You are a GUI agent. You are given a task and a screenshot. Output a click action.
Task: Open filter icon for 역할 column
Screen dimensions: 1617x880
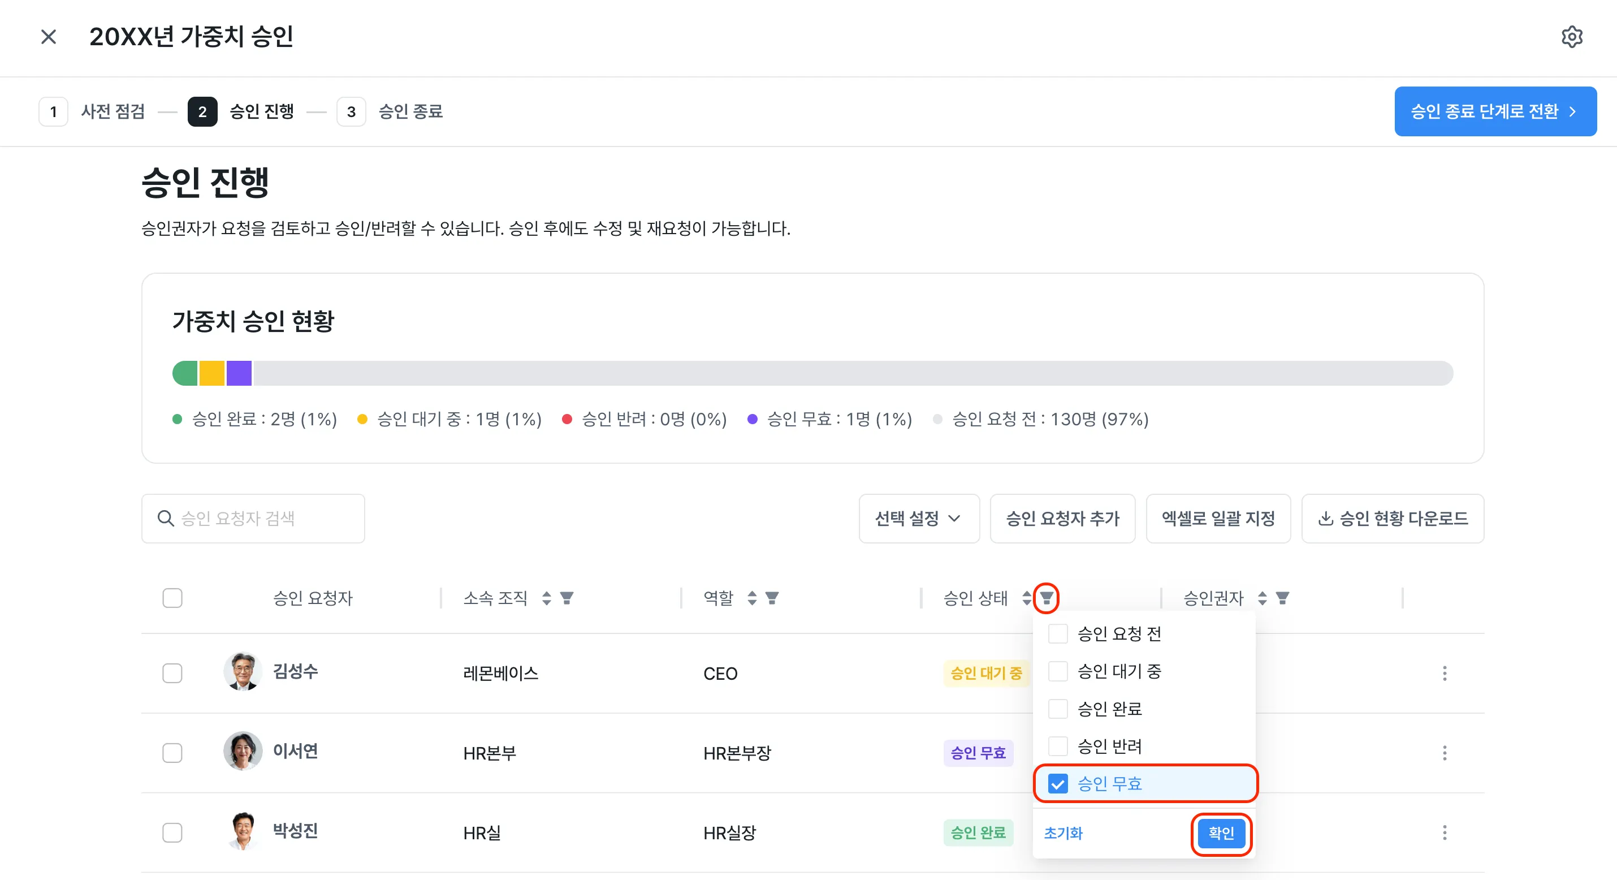[x=772, y=598]
